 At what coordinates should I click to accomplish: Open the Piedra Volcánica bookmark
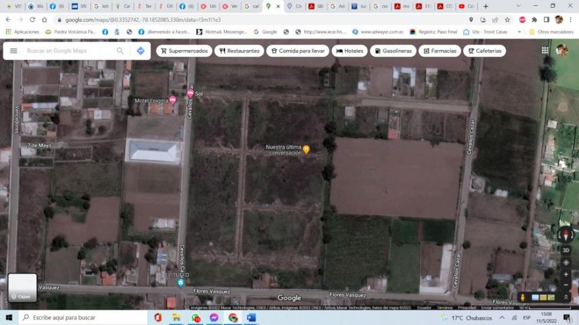(x=70, y=31)
